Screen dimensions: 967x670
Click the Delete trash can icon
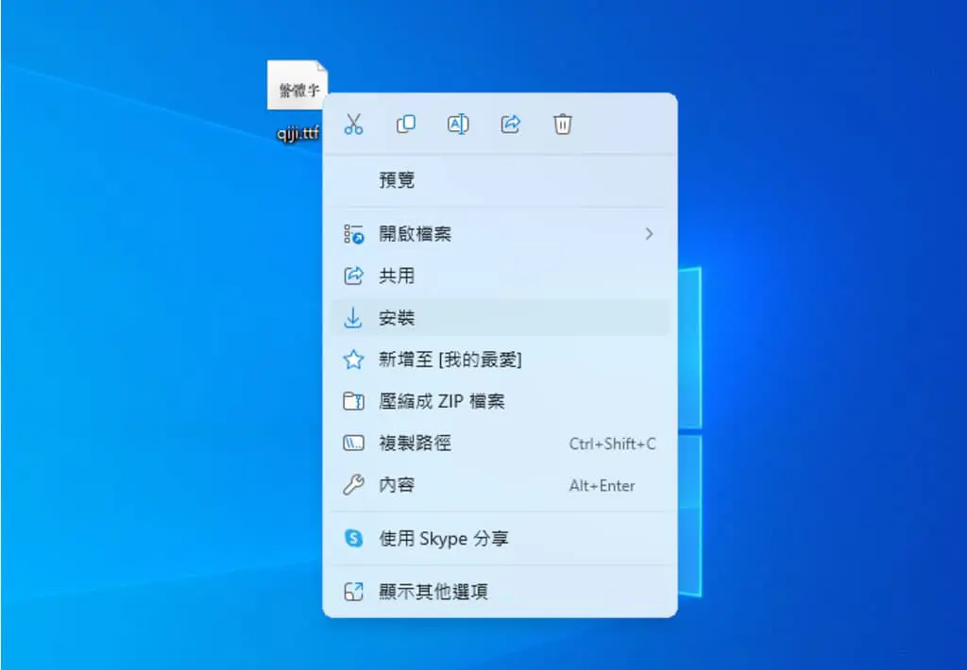click(x=563, y=124)
